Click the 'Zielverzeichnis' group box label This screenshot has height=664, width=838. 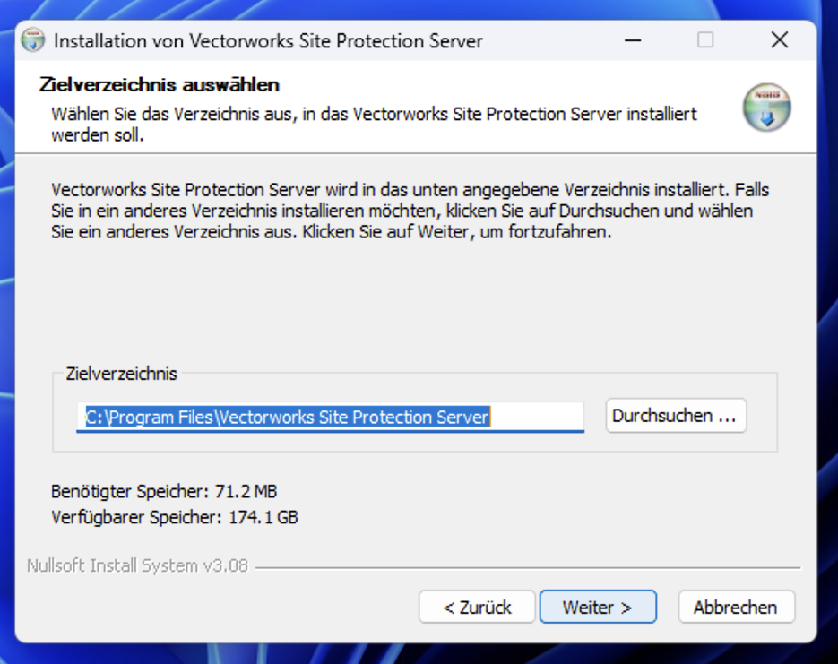(x=122, y=374)
